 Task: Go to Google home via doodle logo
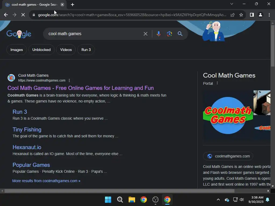pyautogui.click(x=19, y=34)
